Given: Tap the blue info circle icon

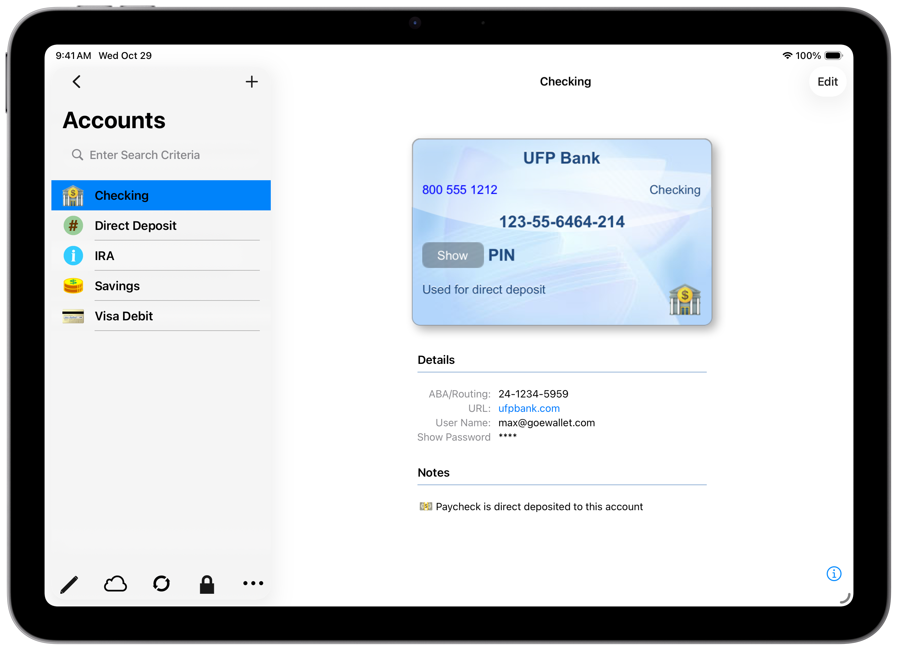Looking at the screenshot, I should pos(834,574).
